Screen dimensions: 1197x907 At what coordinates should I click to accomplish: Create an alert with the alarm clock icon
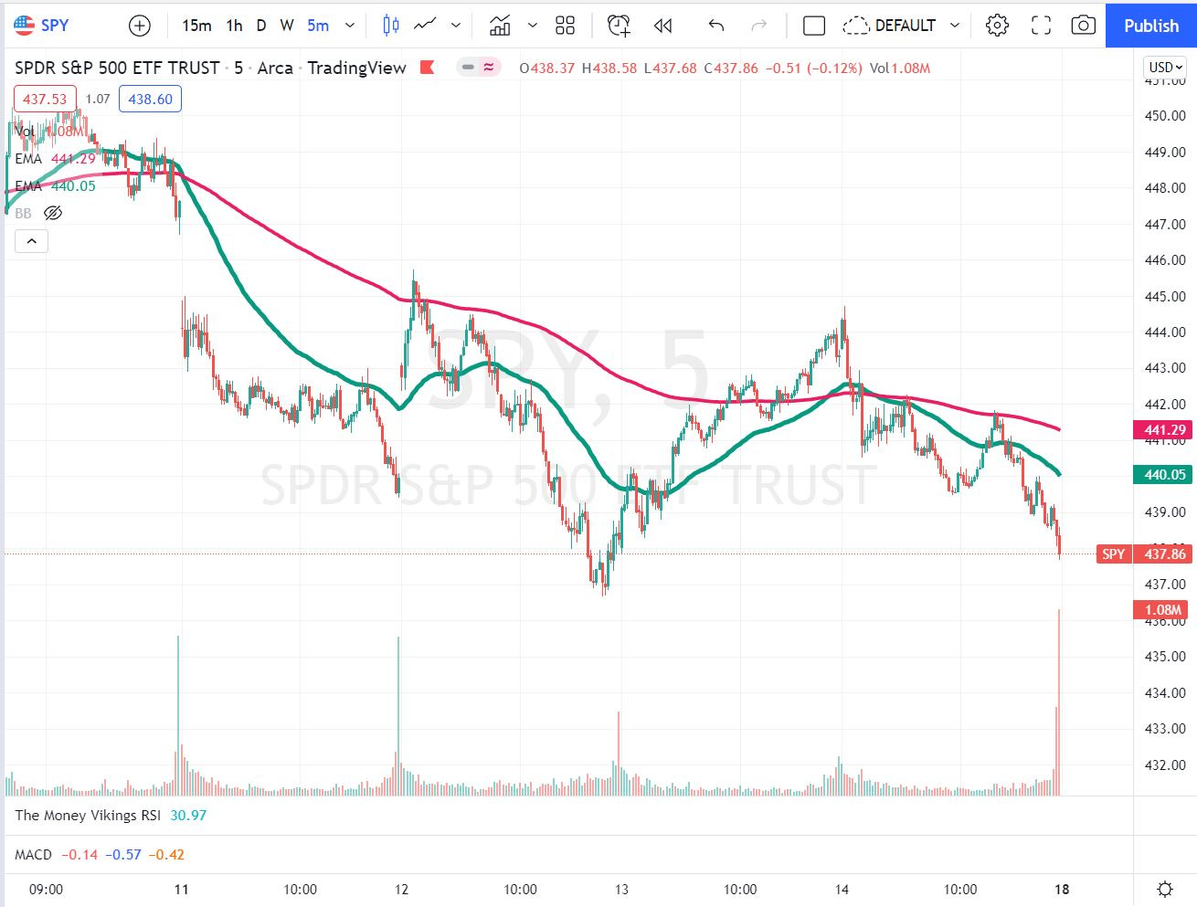(x=619, y=26)
